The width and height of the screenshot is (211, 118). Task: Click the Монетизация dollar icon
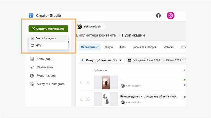click(32, 76)
